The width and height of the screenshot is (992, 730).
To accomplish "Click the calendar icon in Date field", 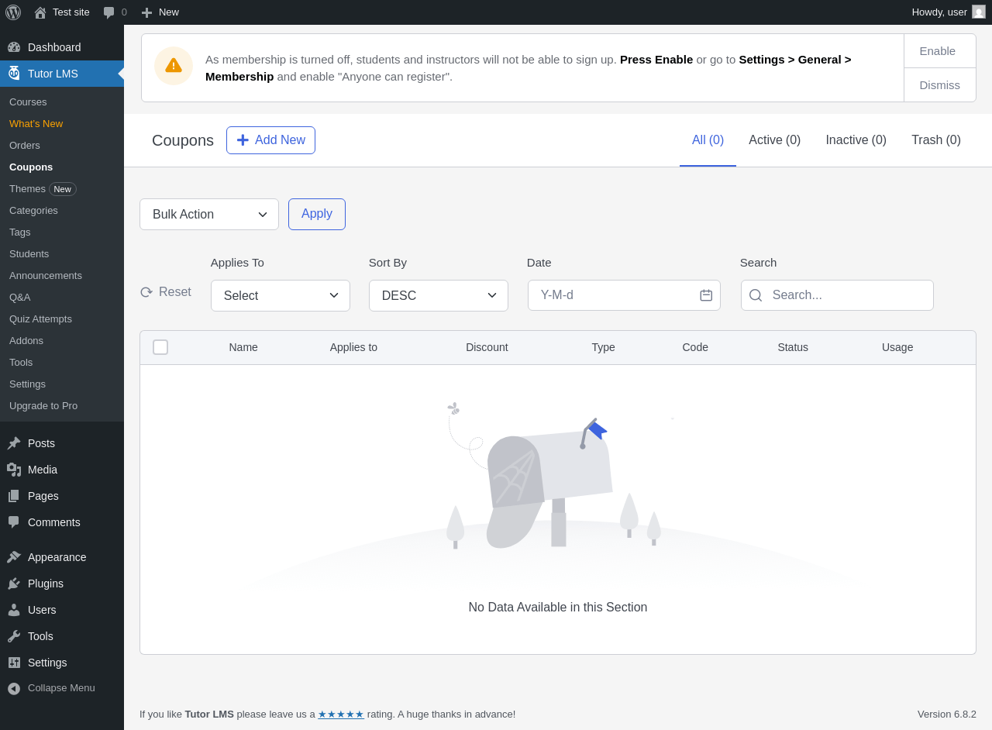I will point(706,295).
